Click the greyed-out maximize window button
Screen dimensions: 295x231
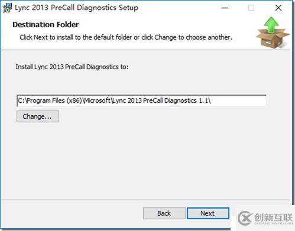pyautogui.click(x=251, y=8)
